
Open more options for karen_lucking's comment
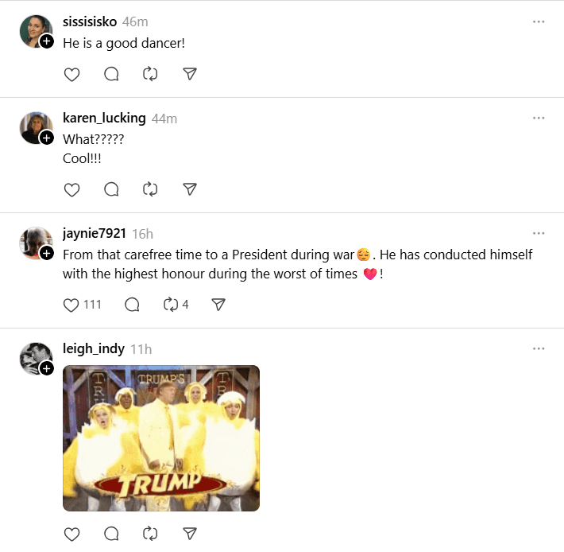point(539,118)
